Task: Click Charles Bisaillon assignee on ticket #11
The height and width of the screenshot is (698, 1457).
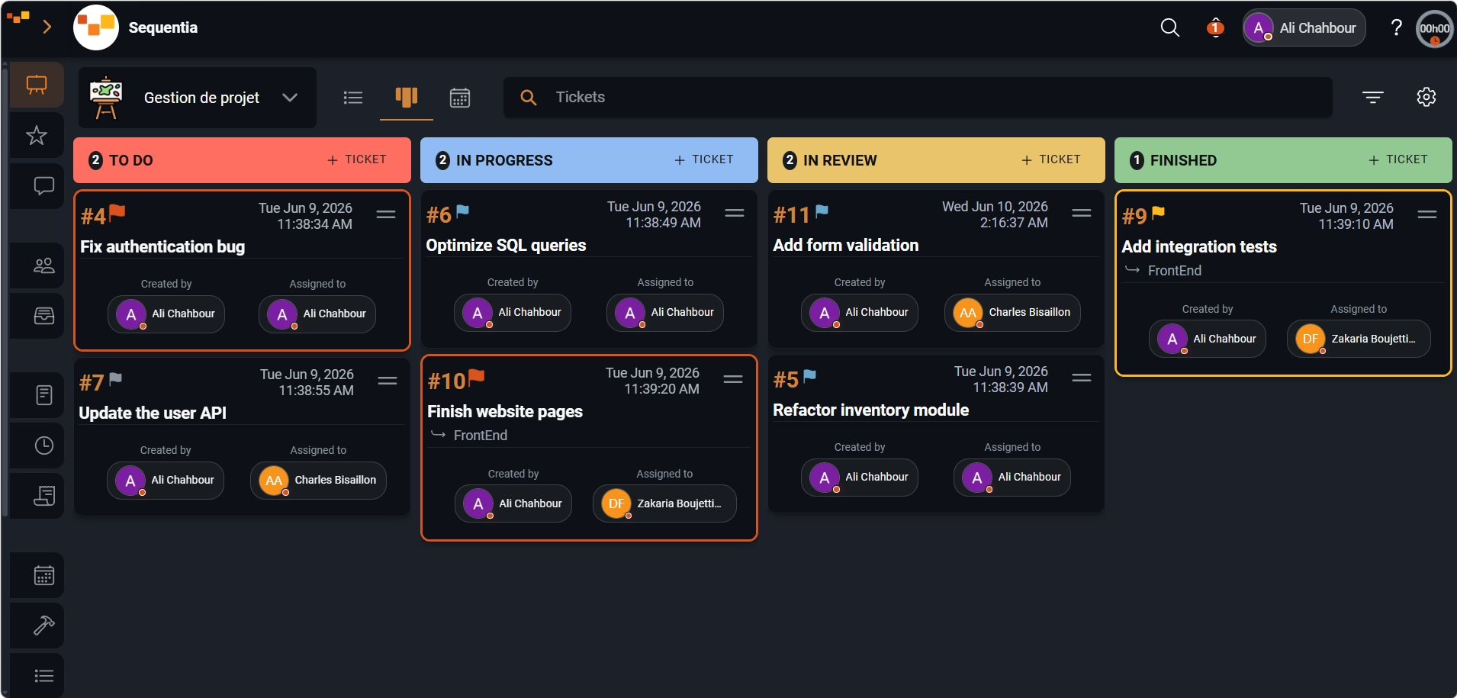Action: pyautogui.click(x=1012, y=313)
